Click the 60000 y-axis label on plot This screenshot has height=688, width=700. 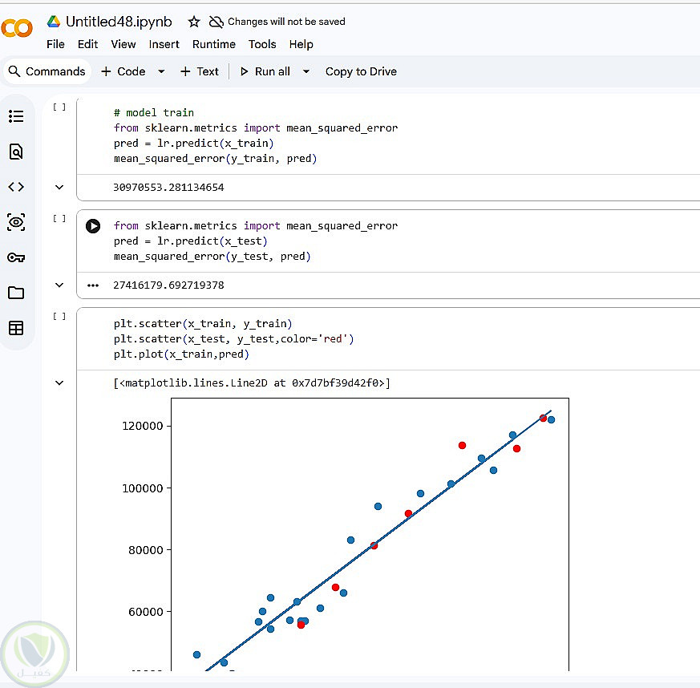pos(146,612)
